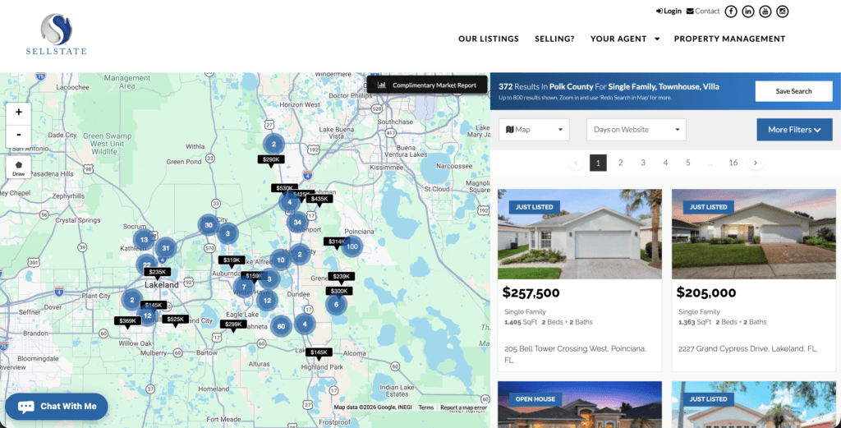Click the Login link
This screenshot has height=428, width=841.
click(669, 11)
